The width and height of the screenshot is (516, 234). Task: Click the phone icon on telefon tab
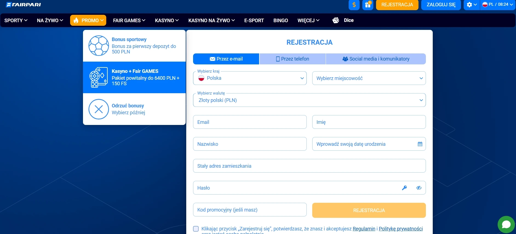(x=278, y=59)
